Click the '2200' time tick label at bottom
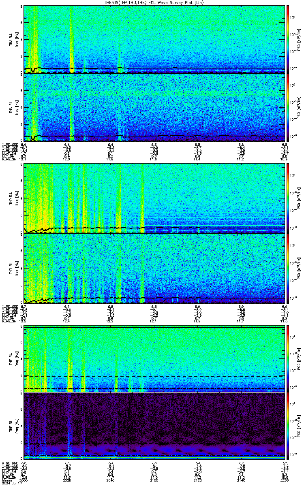 (x=284, y=480)
